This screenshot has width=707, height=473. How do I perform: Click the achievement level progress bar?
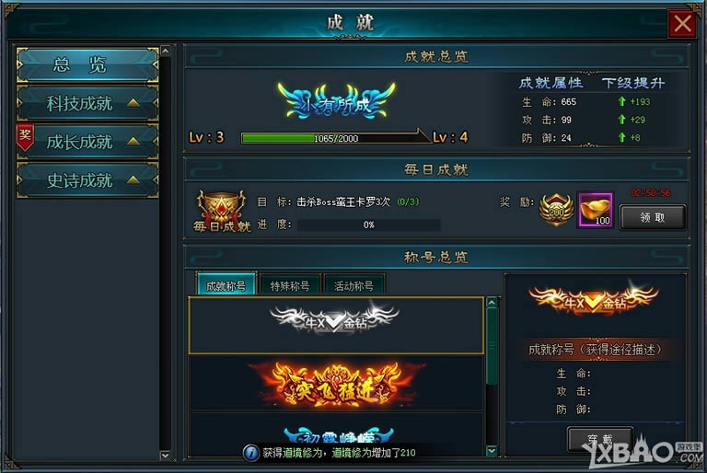334,138
